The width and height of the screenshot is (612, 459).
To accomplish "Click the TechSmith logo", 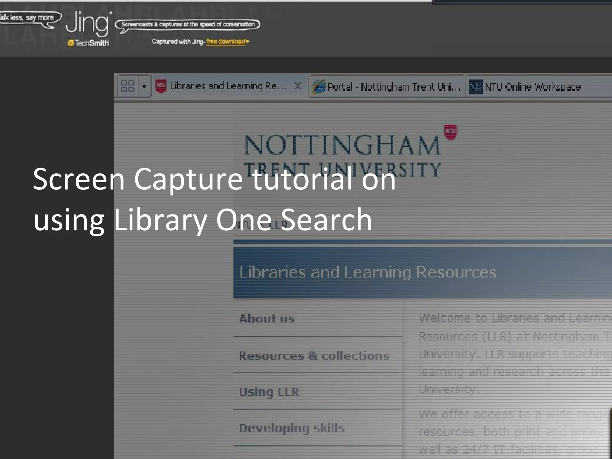I will click(88, 43).
